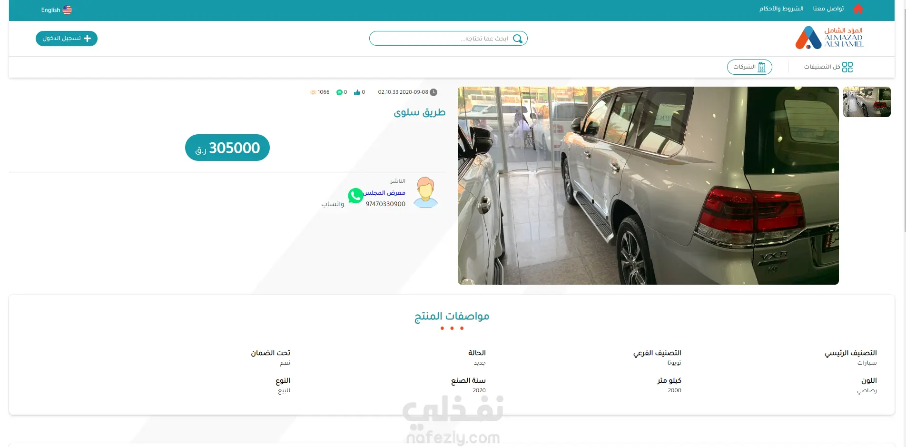Click the thumbs-up like icon
Viewport: 906px width, 447px height.
[357, 92]
